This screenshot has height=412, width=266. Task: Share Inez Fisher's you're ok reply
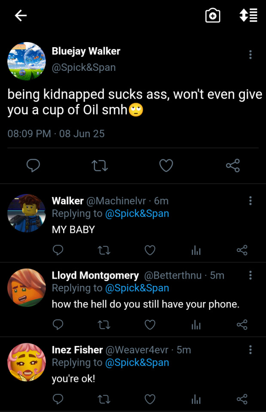[x=242, y=400]
